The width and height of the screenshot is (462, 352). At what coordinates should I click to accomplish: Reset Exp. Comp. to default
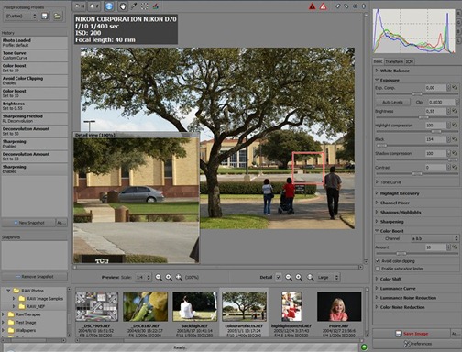456,88
